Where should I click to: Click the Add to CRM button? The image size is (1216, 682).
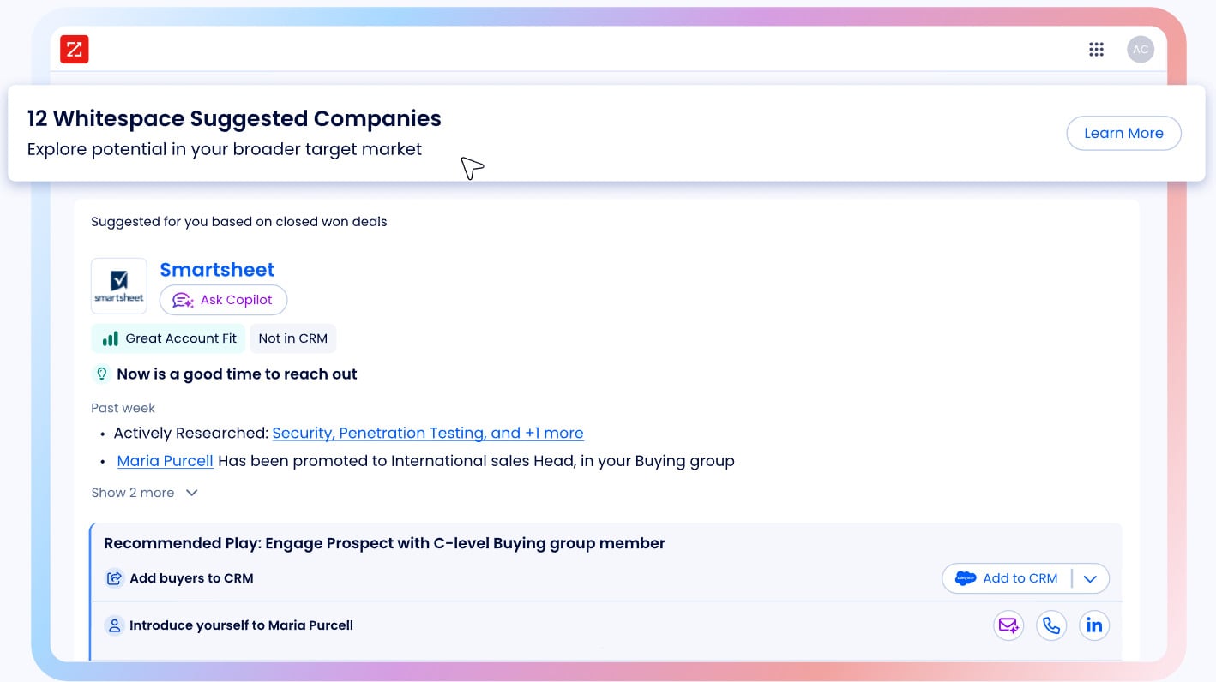(1007, 578)
